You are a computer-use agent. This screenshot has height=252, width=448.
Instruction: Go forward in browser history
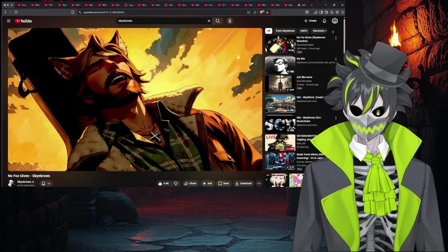point(10,12)
